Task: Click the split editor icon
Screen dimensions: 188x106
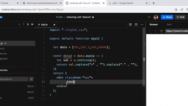Action: 130,25
